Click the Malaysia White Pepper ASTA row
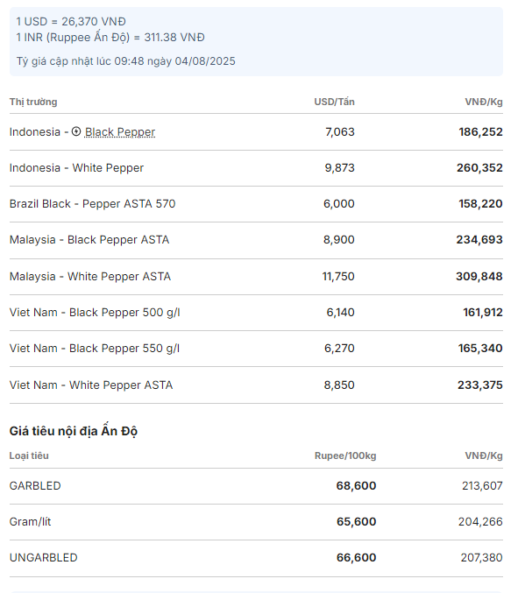Image resolution: width=518 pixels, height=593 pixels. click(x=256, y=277)
